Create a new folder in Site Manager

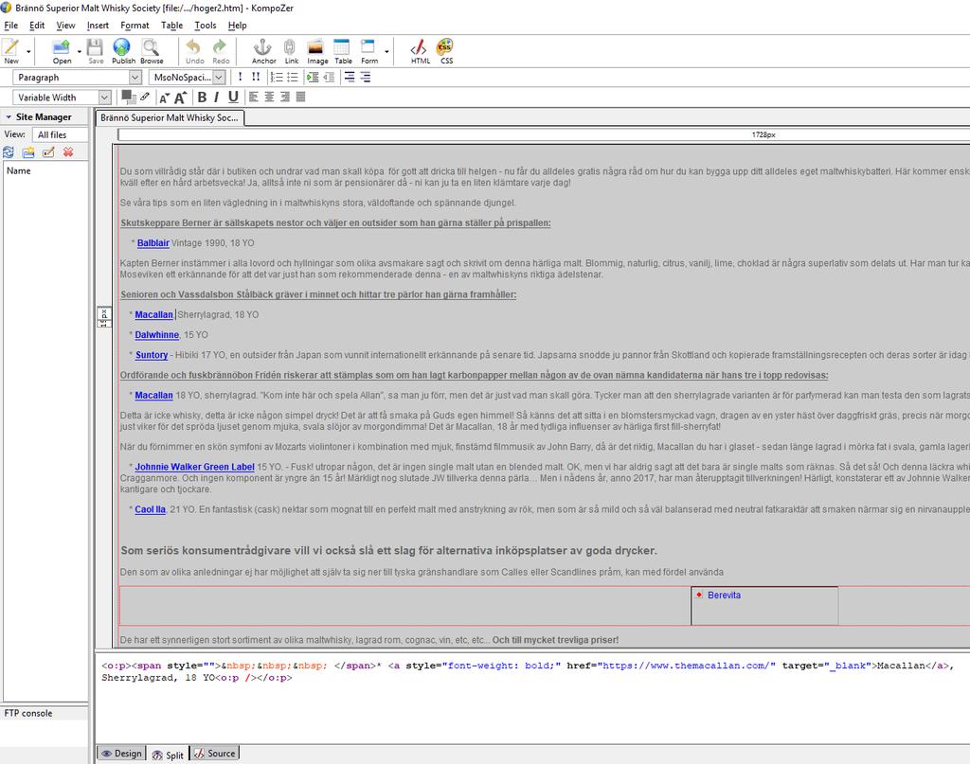point(28,152)
